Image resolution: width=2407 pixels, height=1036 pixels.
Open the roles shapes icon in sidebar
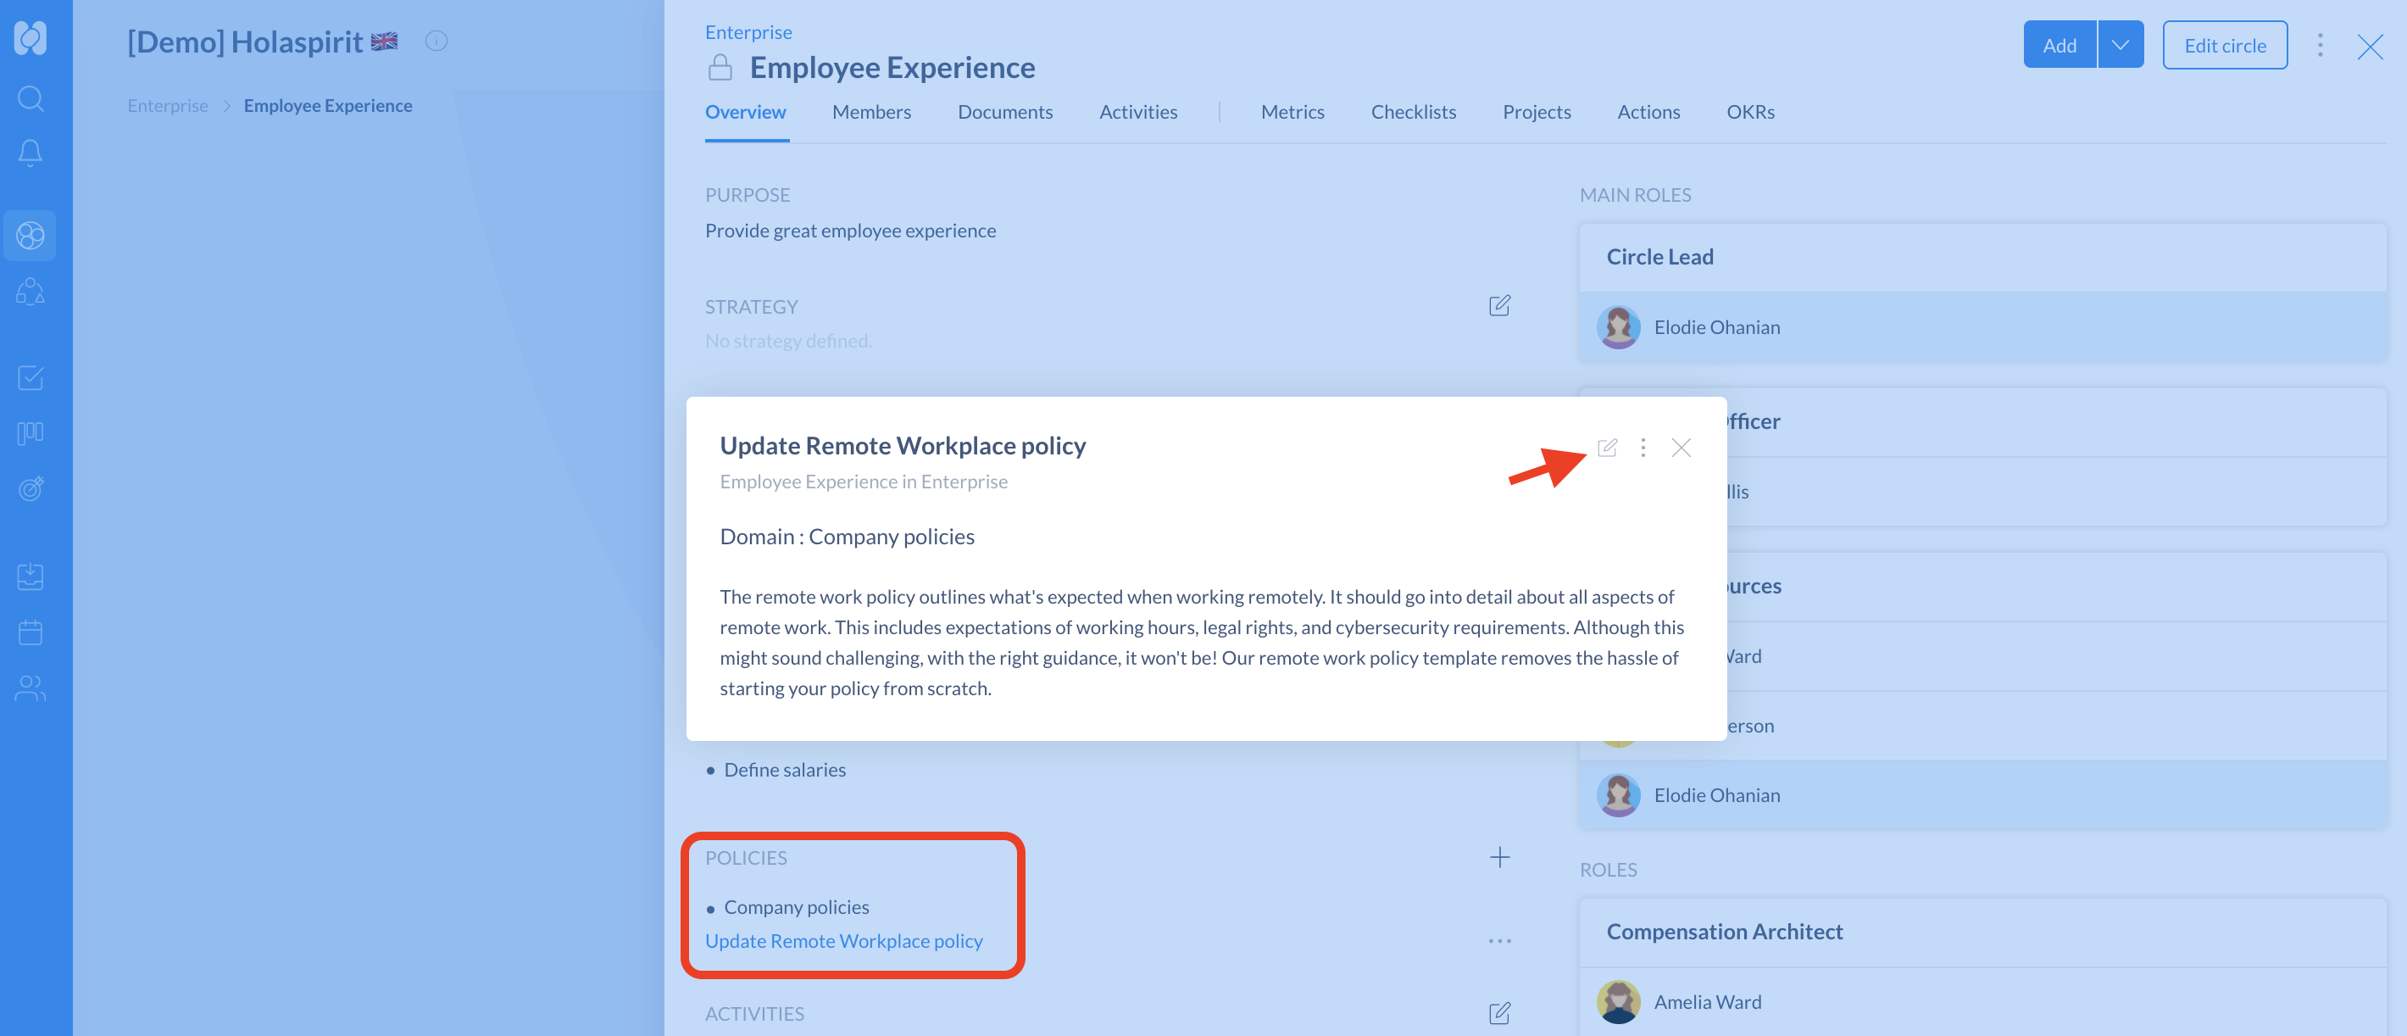click(x=30, y=292)
